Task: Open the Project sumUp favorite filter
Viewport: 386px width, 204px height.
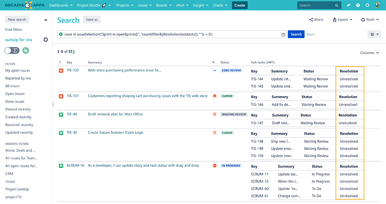Action: (17, 189)
